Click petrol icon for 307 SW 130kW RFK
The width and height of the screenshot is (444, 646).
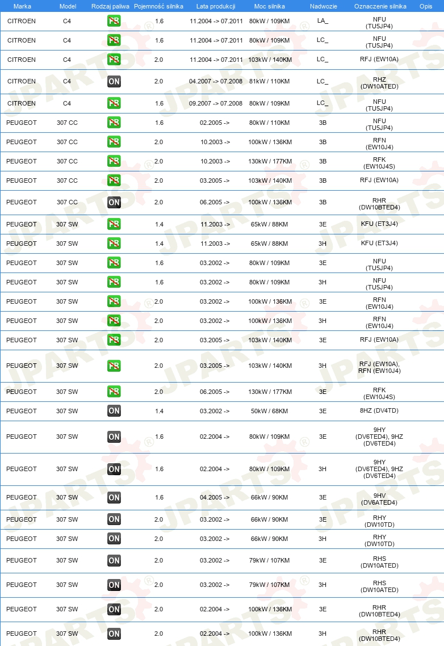114,392
